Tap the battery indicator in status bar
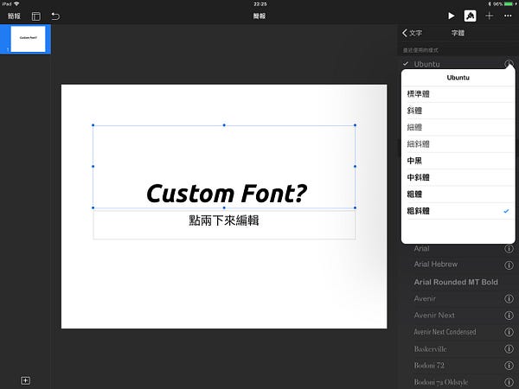The height and width of the screenshot is (389, 519). [x=509, y=4]
